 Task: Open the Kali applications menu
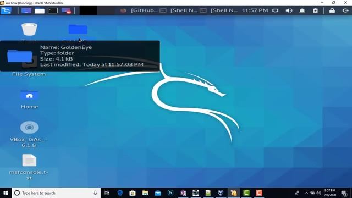[6, 10]
